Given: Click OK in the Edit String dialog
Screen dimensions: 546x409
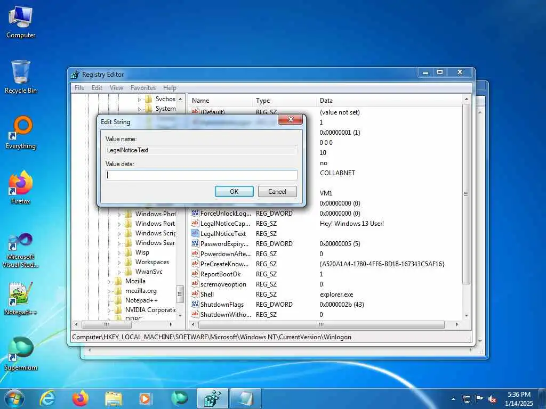Looking at the screenshot, I should tap(234, 192).
